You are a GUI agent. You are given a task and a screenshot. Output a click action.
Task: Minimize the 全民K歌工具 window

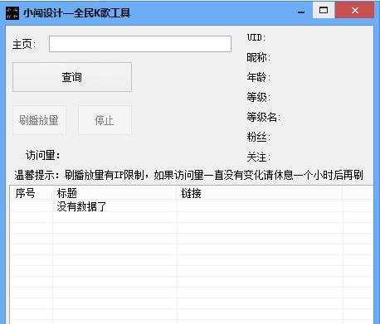[x=301, y=11]
